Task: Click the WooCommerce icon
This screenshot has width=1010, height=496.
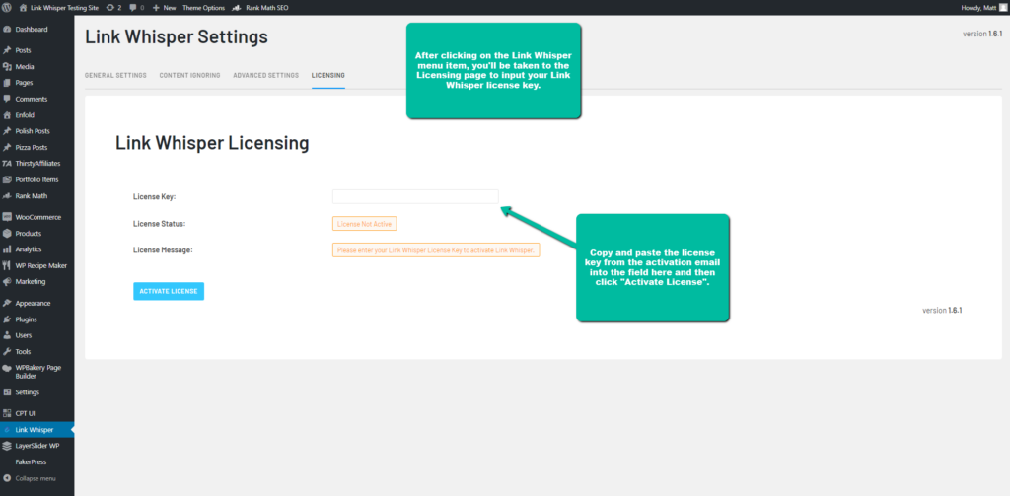Action: (7, 217)
